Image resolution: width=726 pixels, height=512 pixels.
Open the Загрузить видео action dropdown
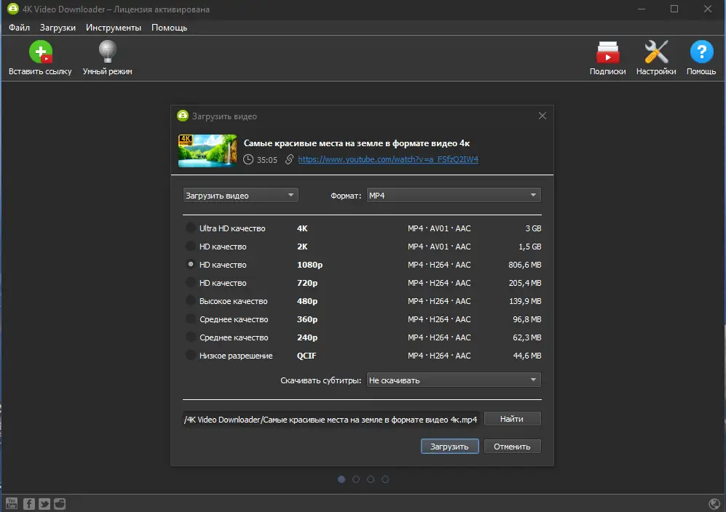(x=241, y=195)
